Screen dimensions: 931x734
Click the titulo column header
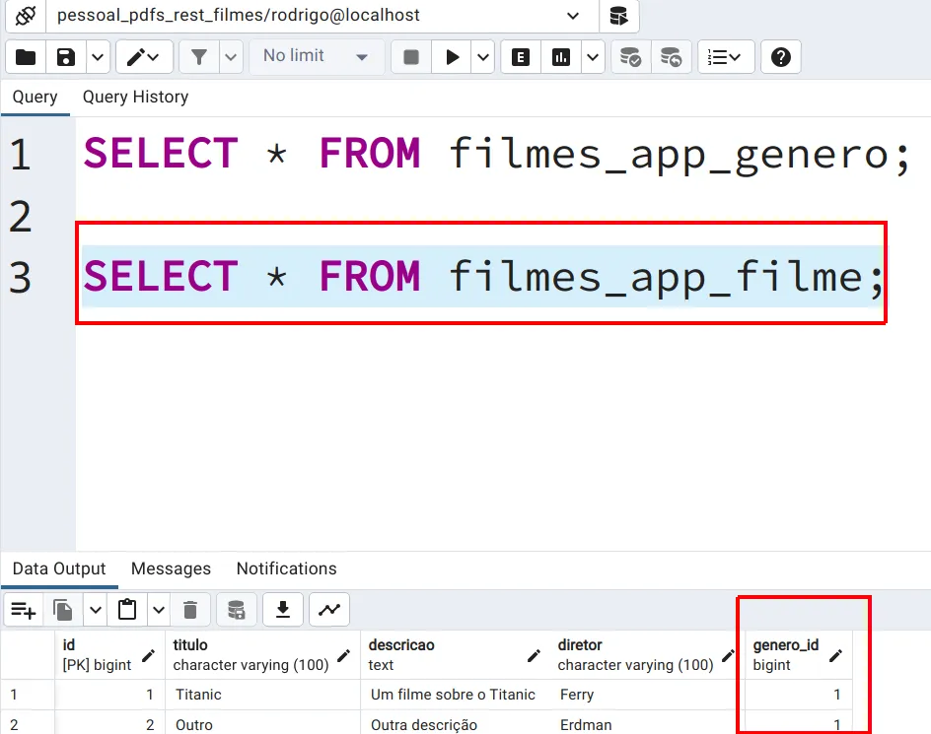262,654
